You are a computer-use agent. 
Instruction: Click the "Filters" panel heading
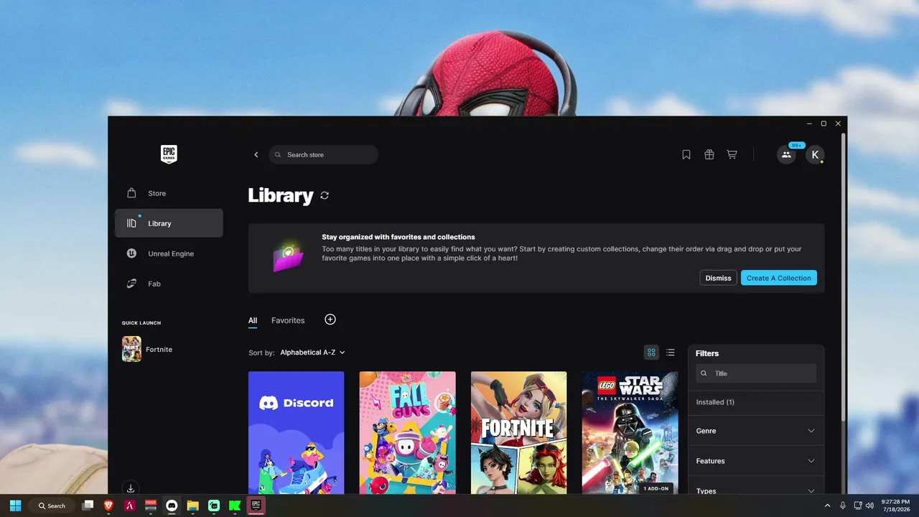coord(707,353)
